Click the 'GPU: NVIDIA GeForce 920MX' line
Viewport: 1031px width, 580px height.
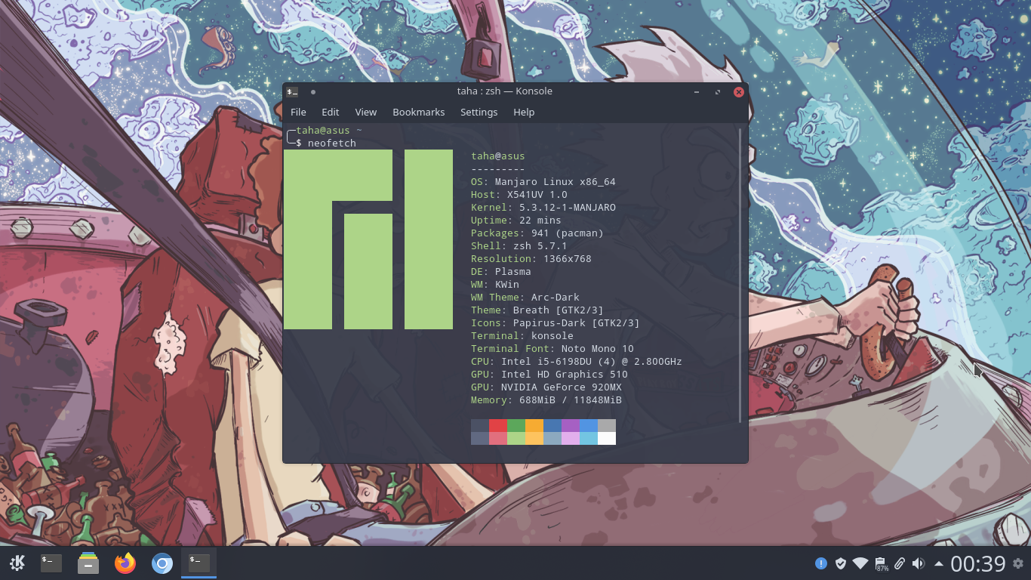[x=546, y=387]
